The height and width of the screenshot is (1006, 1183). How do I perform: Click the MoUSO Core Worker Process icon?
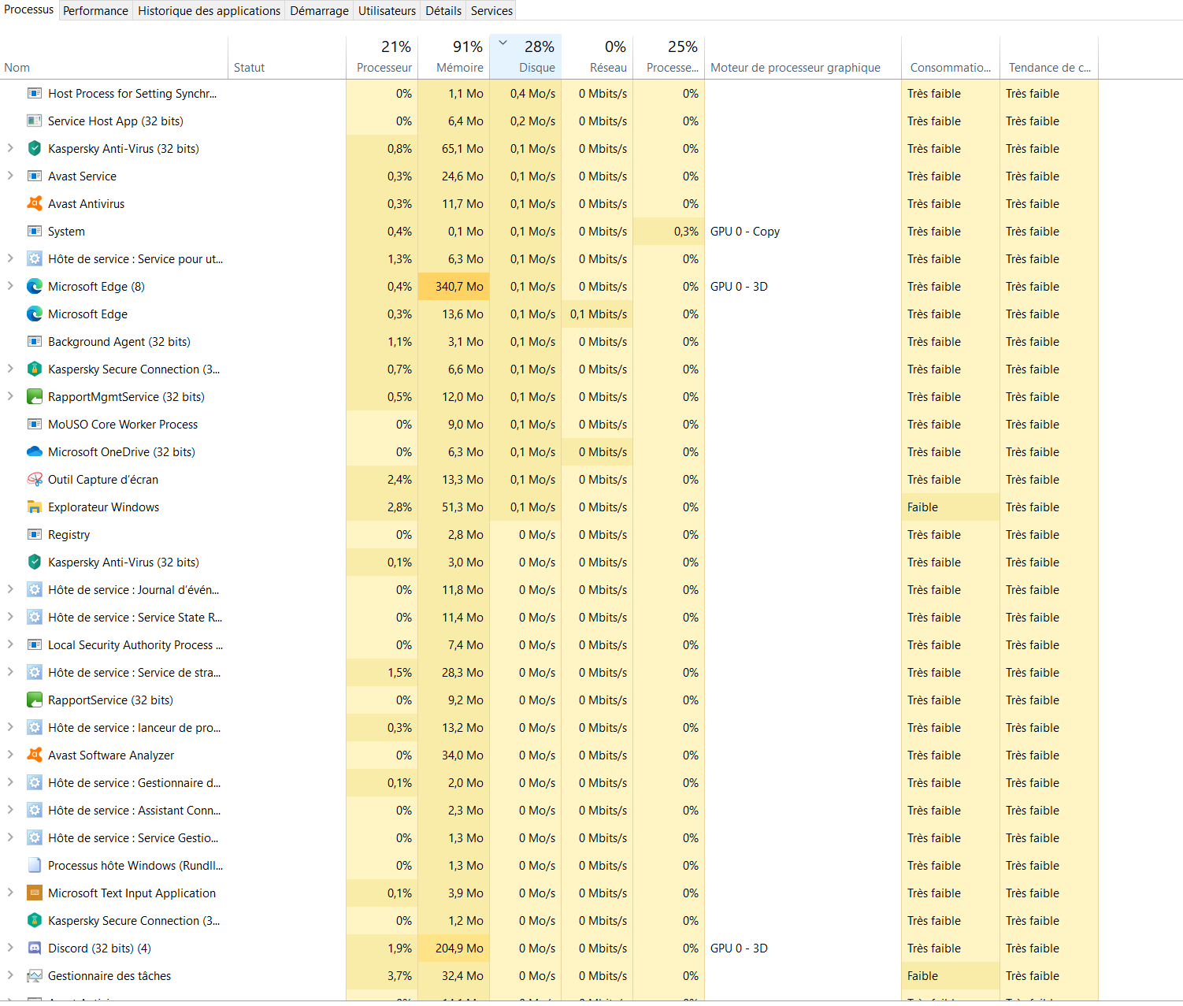pyautogui.click(x=35, y=424)
